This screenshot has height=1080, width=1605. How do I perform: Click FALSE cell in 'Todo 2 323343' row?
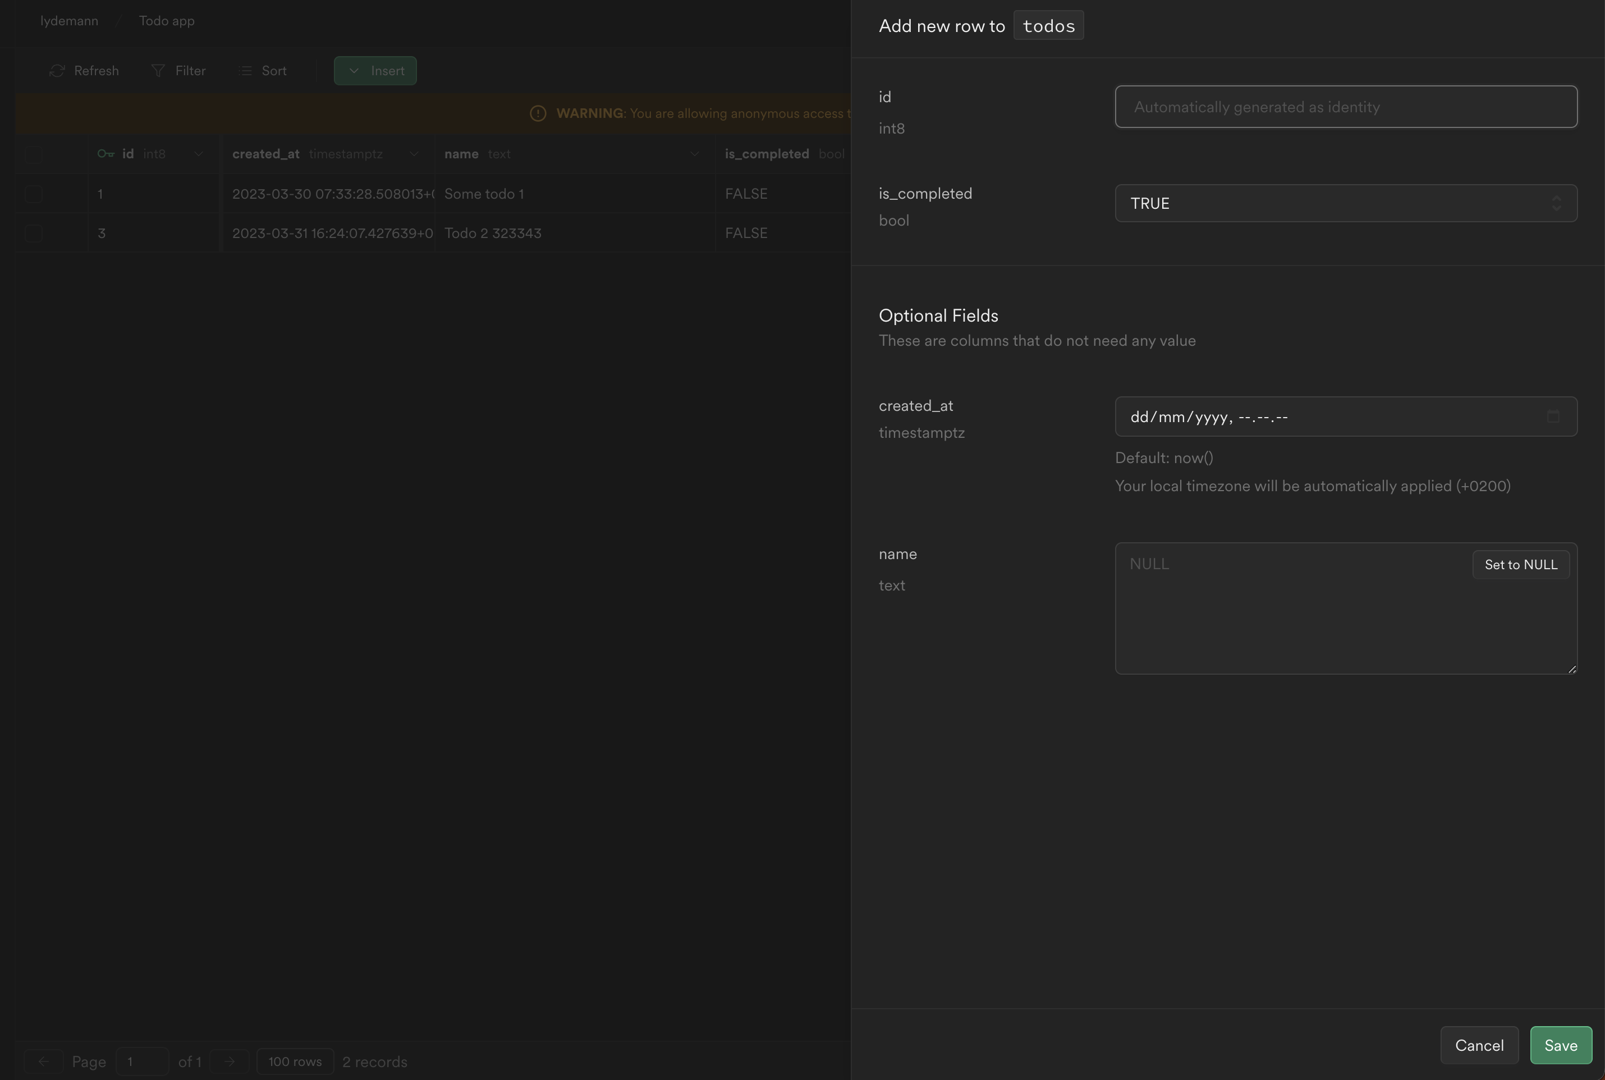(783, 233)
